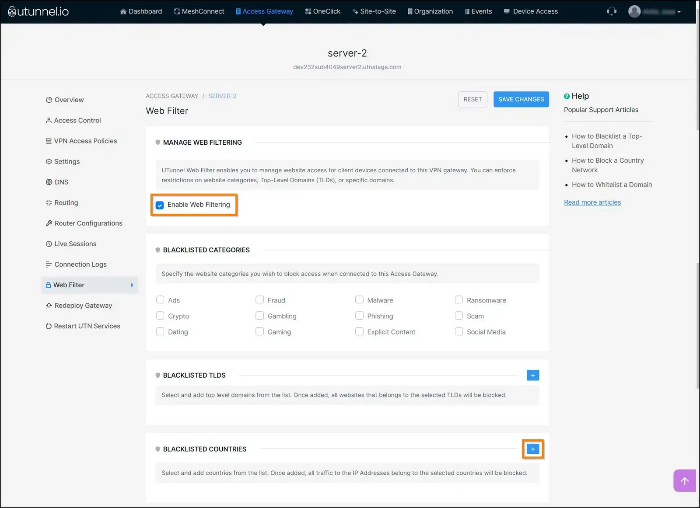700x508 pixels.
Task: Open Organization in top navigation
Action: point(430,11)
